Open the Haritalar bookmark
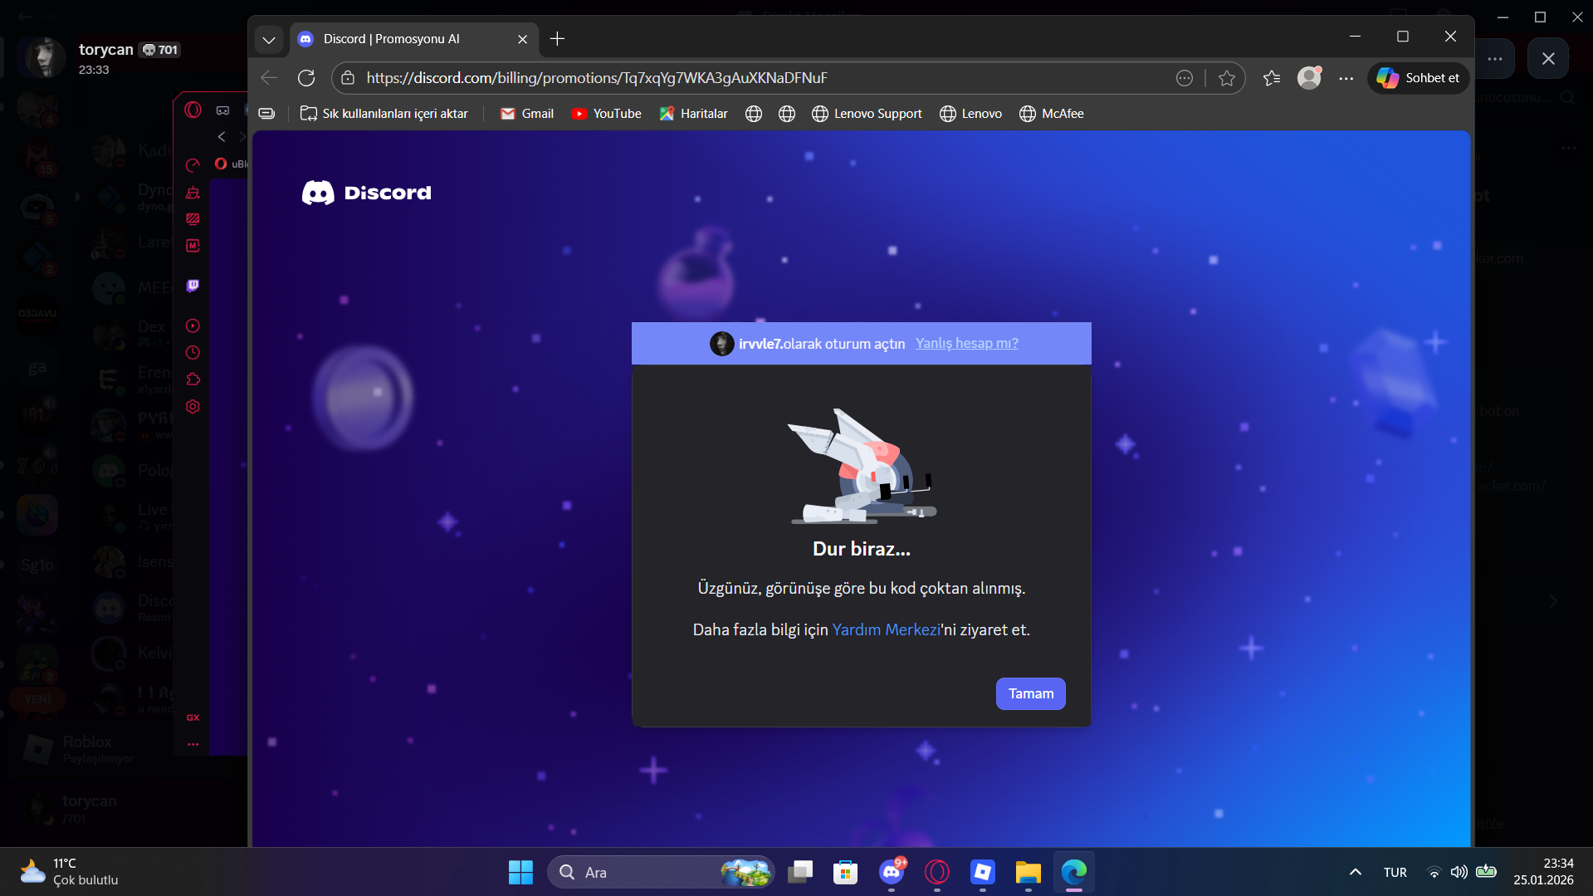 pos(693,114)
